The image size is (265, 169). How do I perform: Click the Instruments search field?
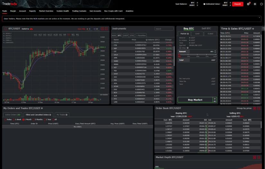point(164,29)
